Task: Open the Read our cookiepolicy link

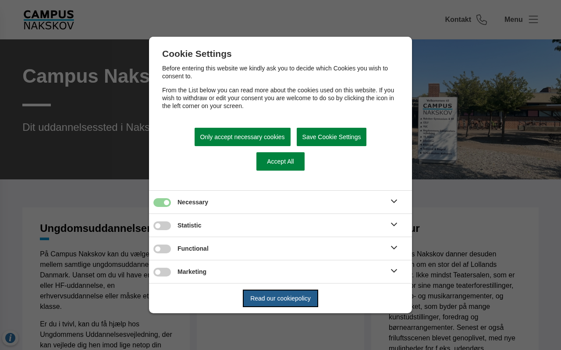Action: pos(280,298)
